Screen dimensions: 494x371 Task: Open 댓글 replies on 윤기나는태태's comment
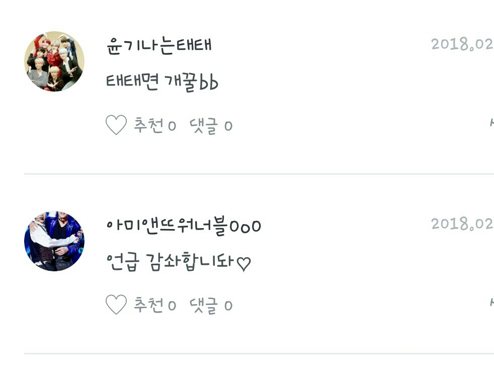[x=204, y=126]
